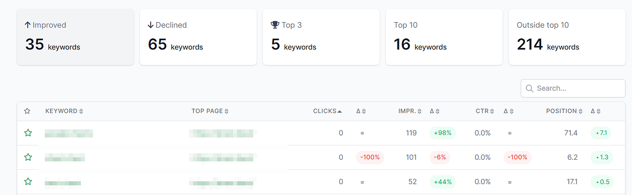Click the 1.3 position change badge
Screen dimensions: 632x195
coord(602,157)
